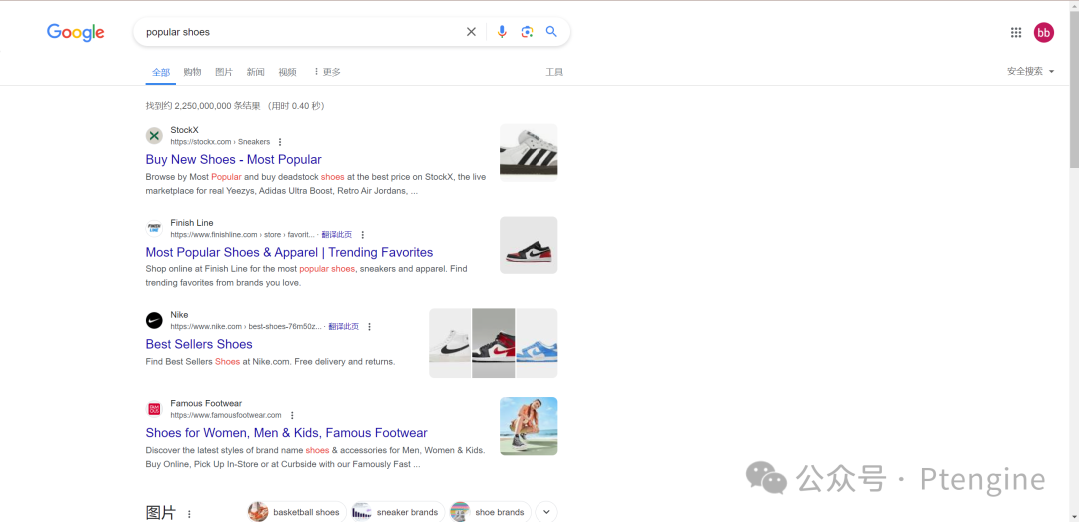Click inside the popular shoes search field
The width and height of the screenshot is (1079, 522).
click(x=300, y=32)
